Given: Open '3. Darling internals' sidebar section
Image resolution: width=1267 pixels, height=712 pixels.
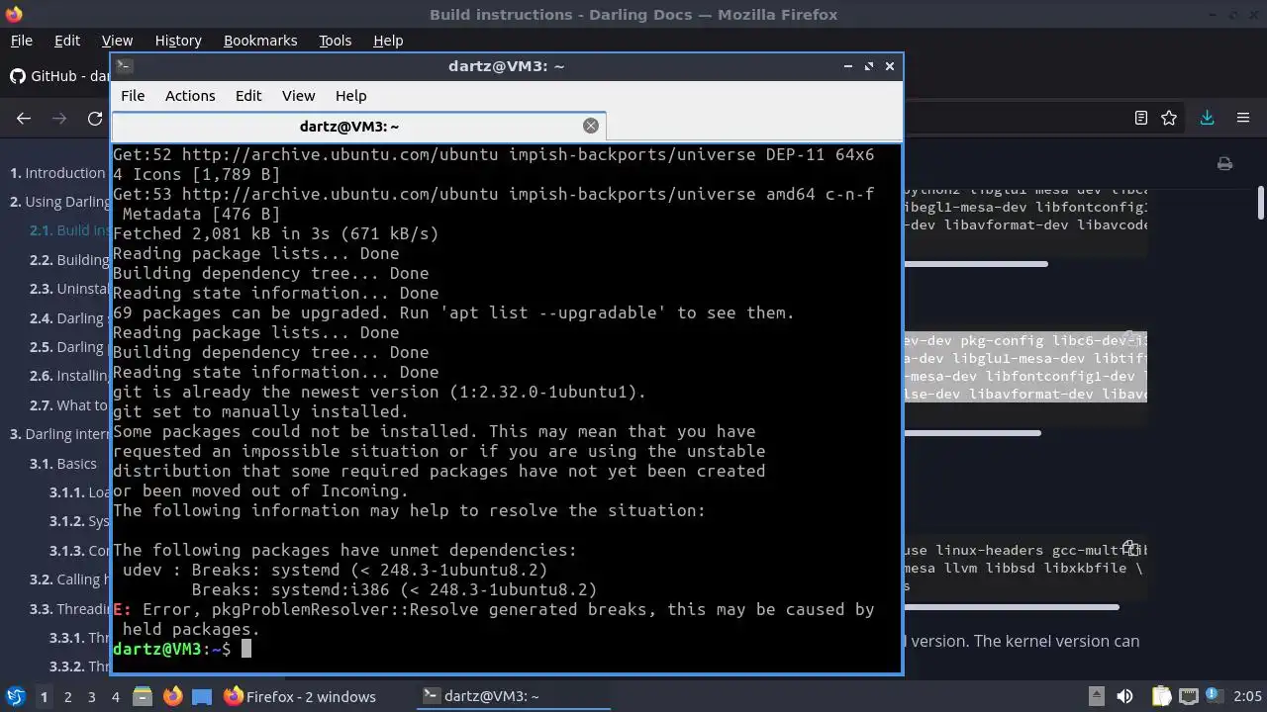Looking at the screenshot, I should point(60,434).
